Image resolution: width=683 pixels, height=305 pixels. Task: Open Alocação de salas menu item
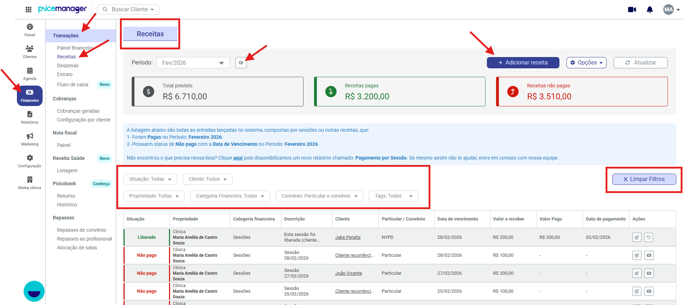pyautogui.click(x=77, y=248)
